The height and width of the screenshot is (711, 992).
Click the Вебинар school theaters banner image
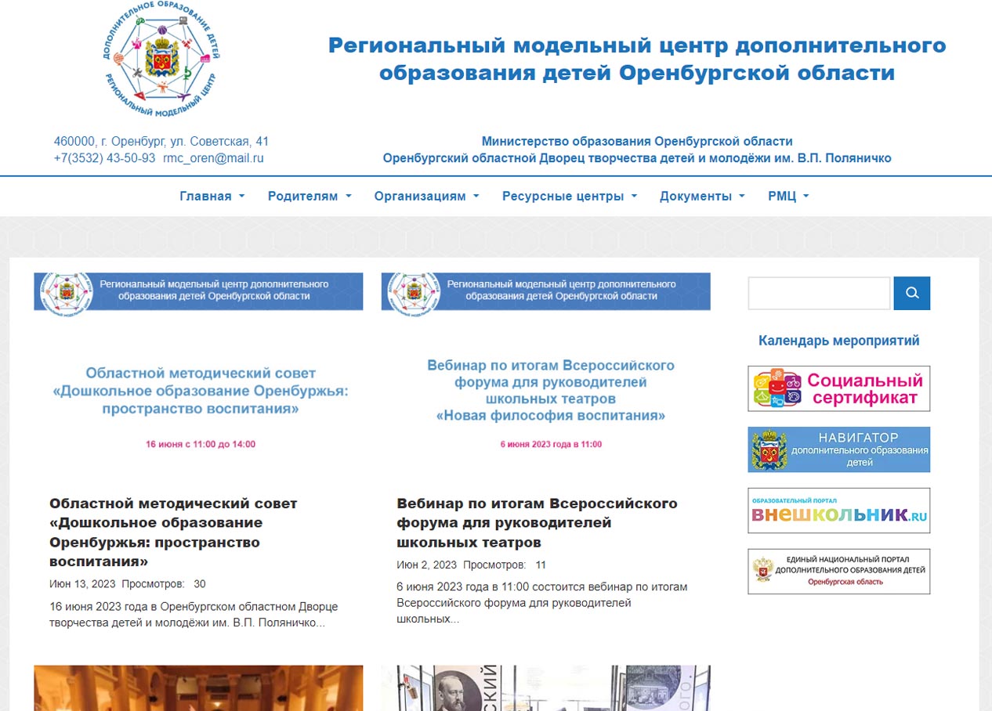pos(545,374)
